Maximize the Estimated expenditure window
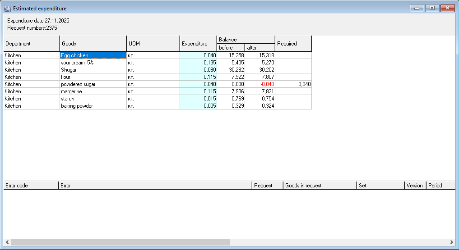This screenshot has height=250, width=459. click(432, 8)
